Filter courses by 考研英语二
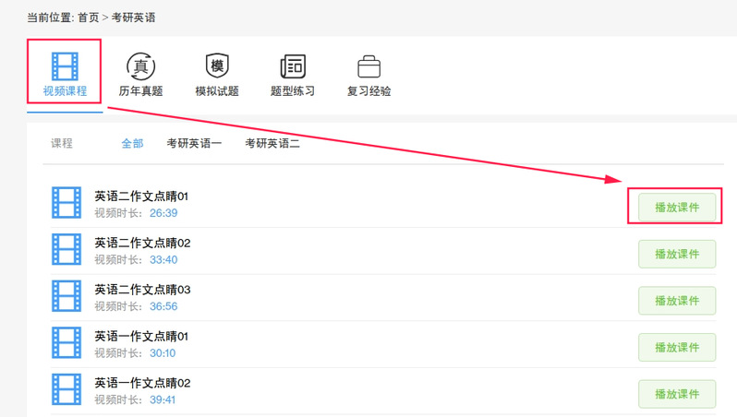The image size is (737, 417). click(272, 143)
